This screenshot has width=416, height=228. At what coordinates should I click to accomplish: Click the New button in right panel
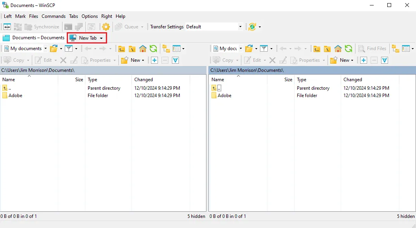tap(341, 60)
